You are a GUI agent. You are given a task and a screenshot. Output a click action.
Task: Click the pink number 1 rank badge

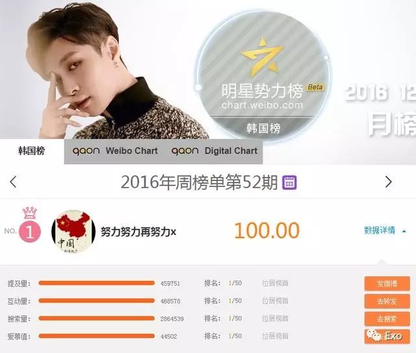(30, 232)
